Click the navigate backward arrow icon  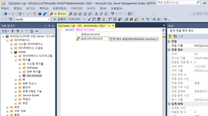6,14
